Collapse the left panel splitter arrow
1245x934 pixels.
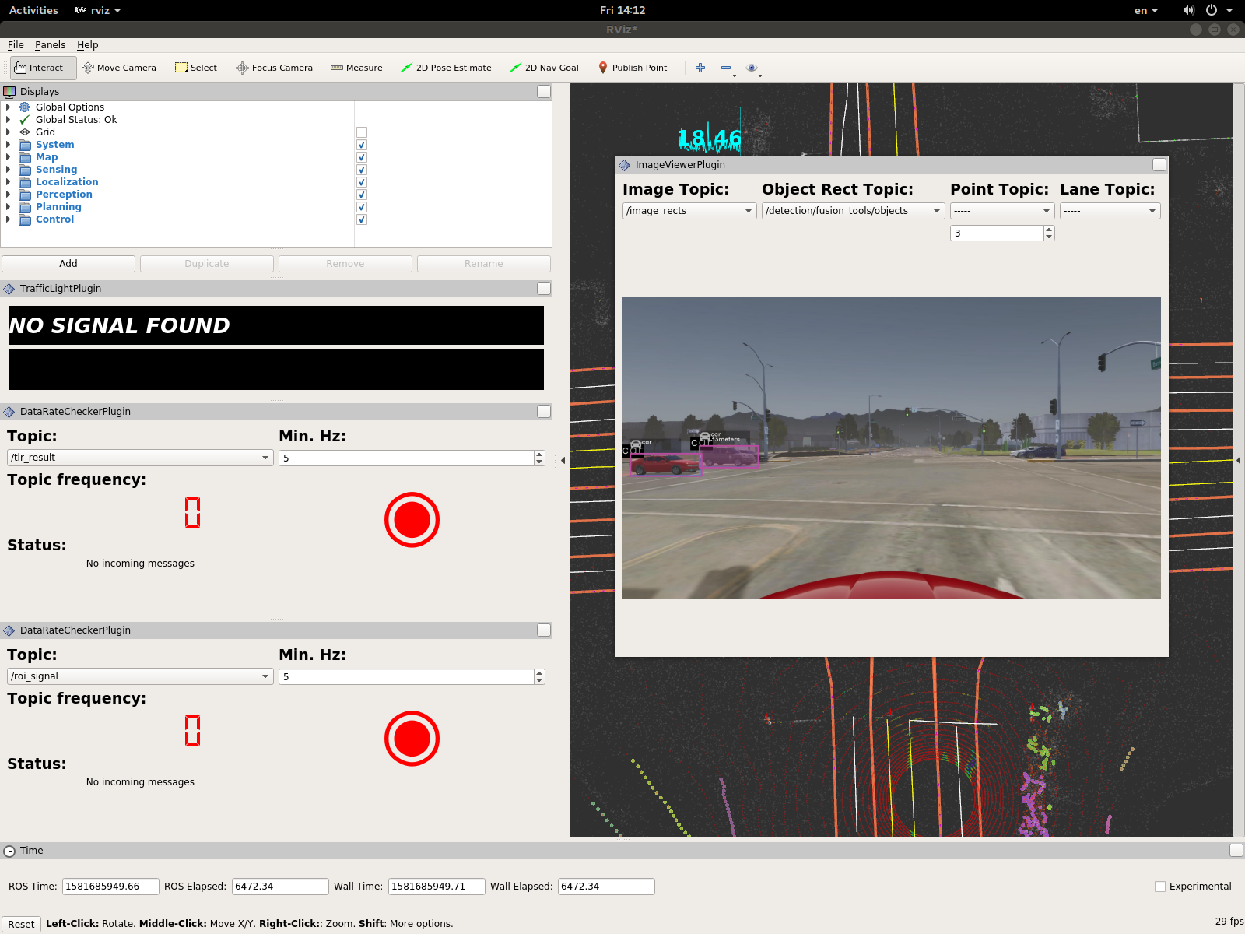[x=563, y=461]
